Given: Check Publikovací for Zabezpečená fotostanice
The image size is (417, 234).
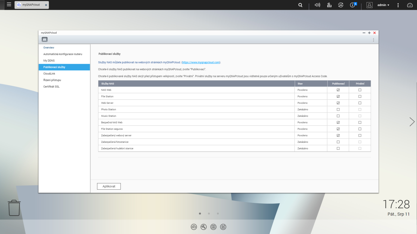Looking at the screenshot, I should coord(338,142).
